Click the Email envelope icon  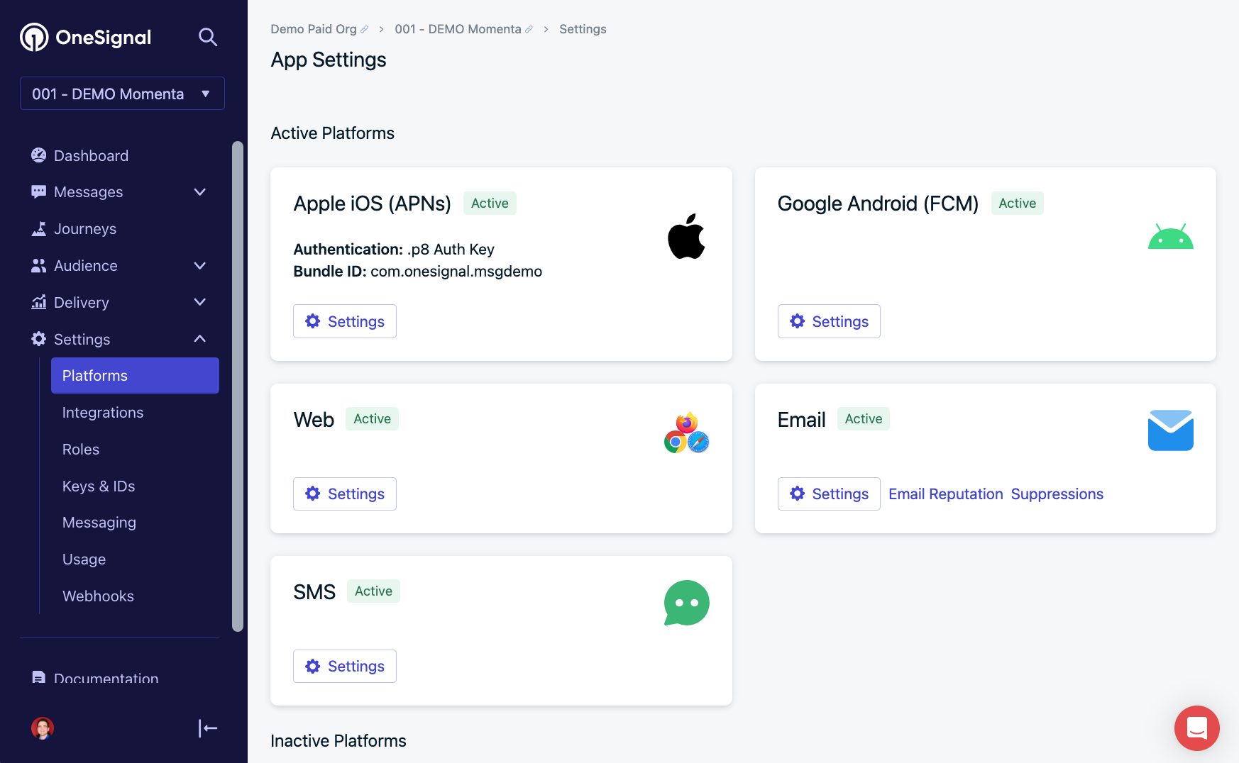(x=1171, y=430)
